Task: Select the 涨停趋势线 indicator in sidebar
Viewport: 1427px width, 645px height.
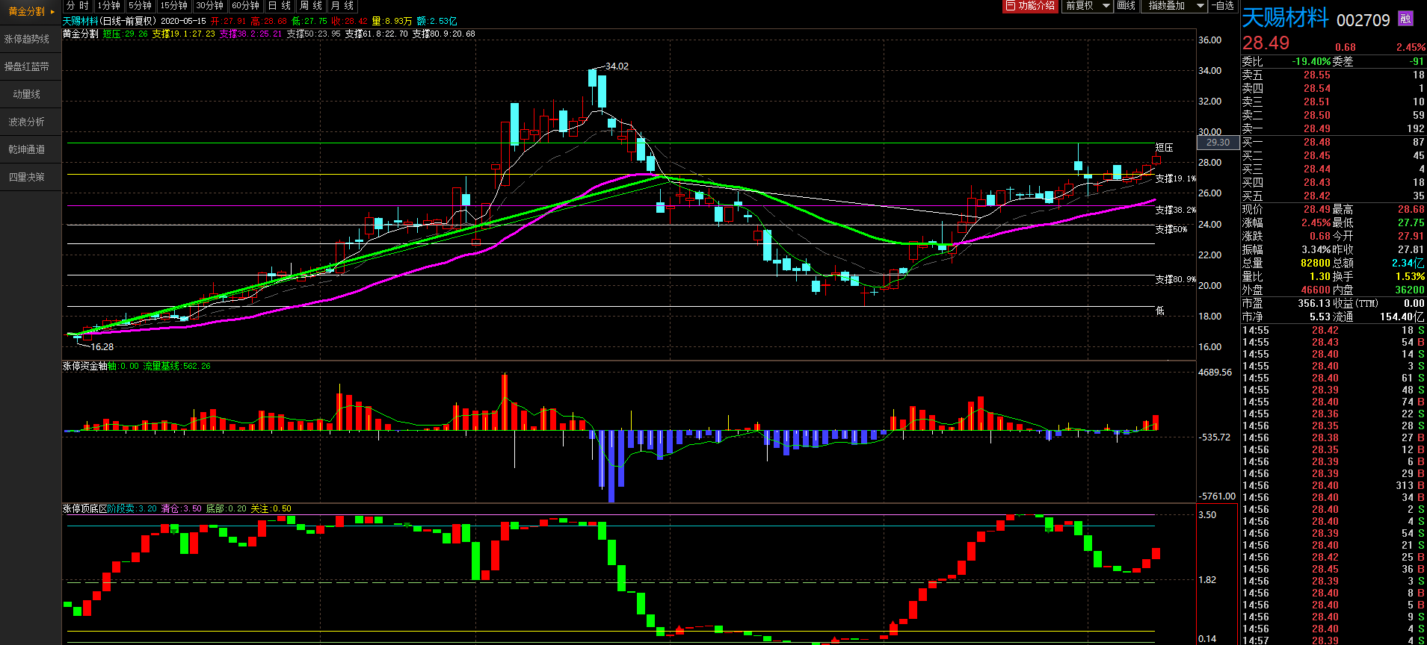Action: tap(27, 39)
